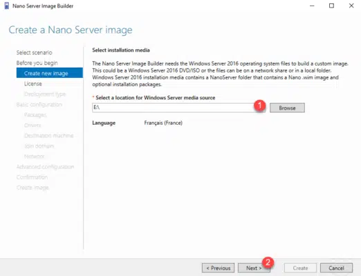This screenshot has height=276, width=361.
Task: Click the Next > button
Action: tap(254, 268)
